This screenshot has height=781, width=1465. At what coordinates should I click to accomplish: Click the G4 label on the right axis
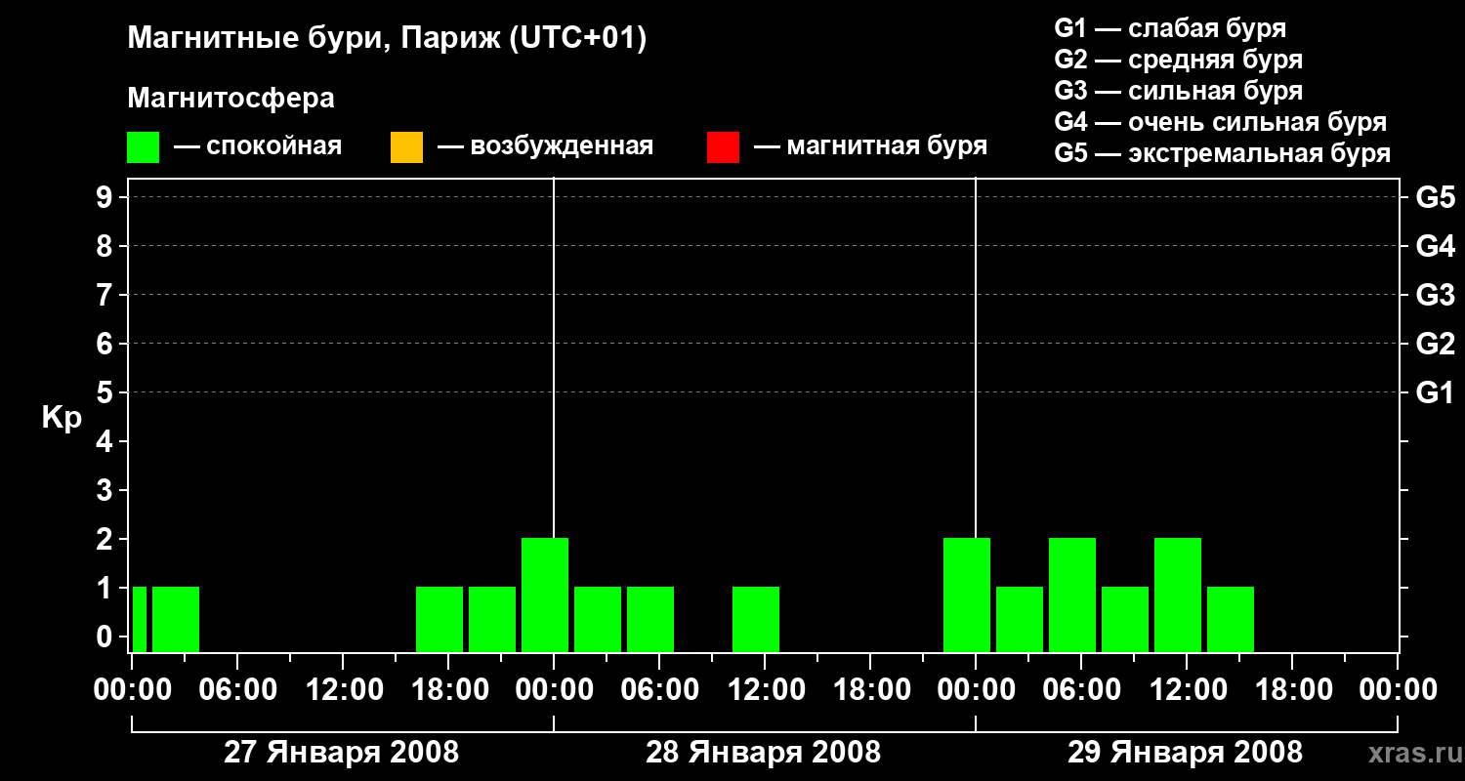[1435, 246]
